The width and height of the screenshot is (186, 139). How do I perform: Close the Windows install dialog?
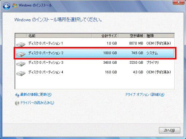point(178,2)
